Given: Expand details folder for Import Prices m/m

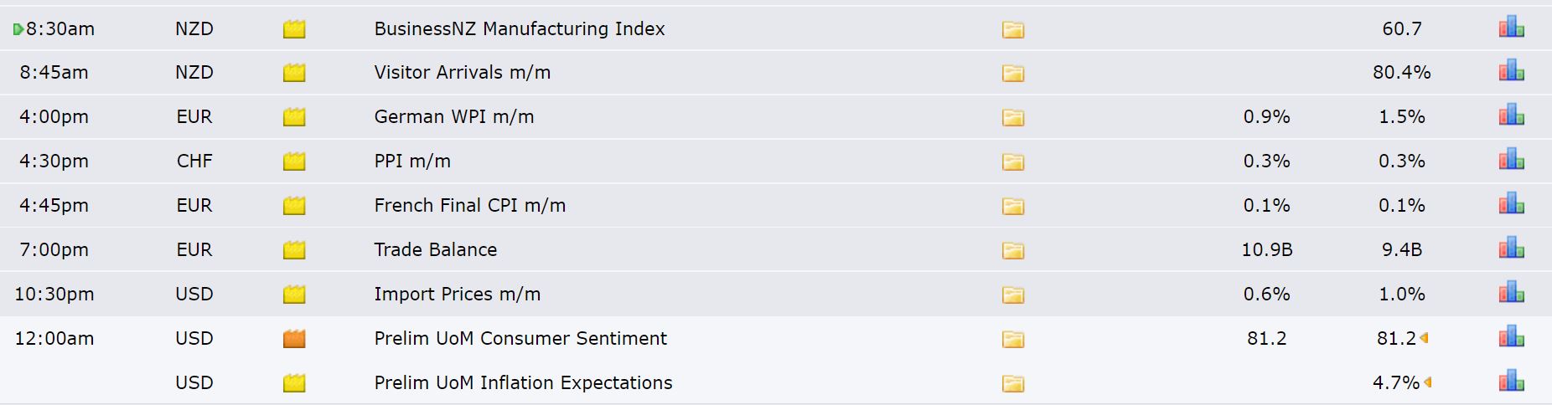Looking at the screenshot, I should pos(1013,295).
